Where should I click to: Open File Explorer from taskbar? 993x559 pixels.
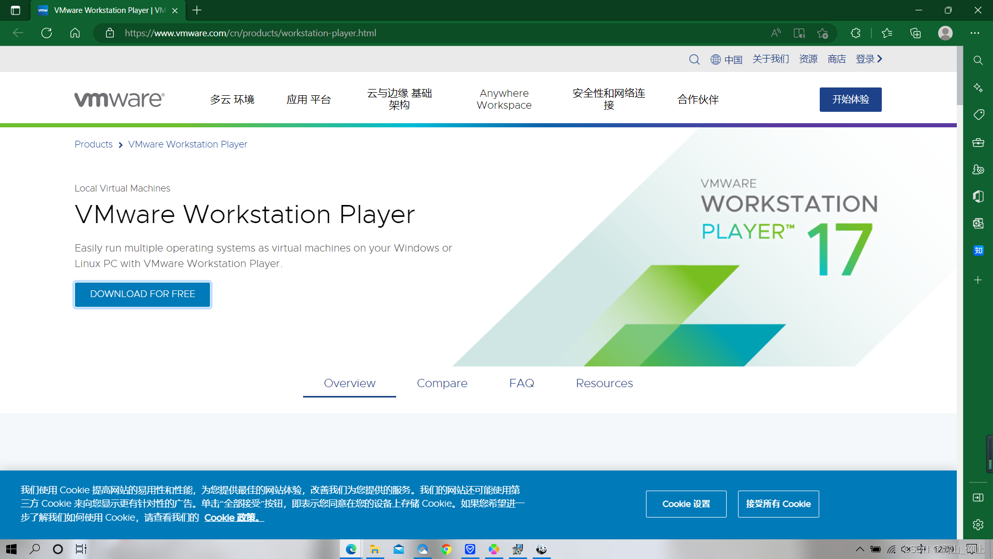[x=375, y=549]
